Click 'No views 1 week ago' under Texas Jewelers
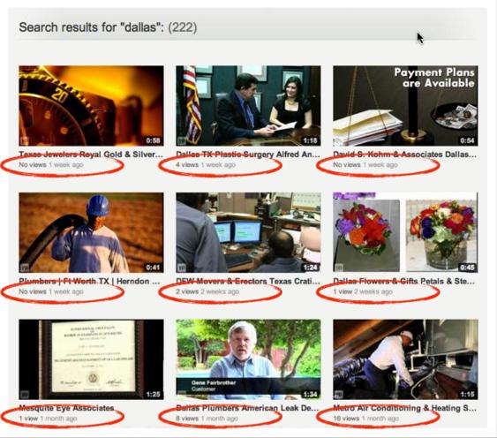The width and height of the screenshot is (497, 438). [51, 164]
